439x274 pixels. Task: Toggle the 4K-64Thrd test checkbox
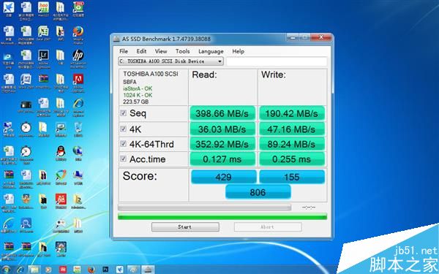(x=123, y=144)
